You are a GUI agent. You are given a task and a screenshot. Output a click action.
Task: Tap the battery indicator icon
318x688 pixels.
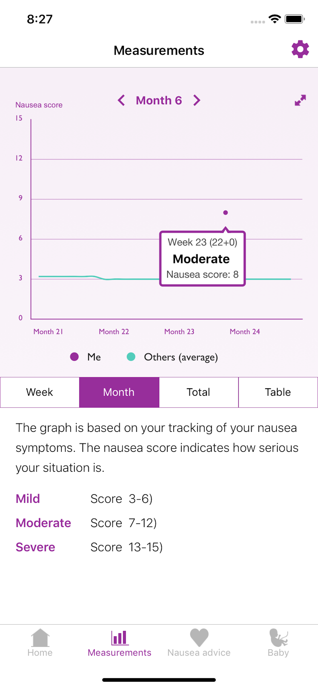(294, 19)
